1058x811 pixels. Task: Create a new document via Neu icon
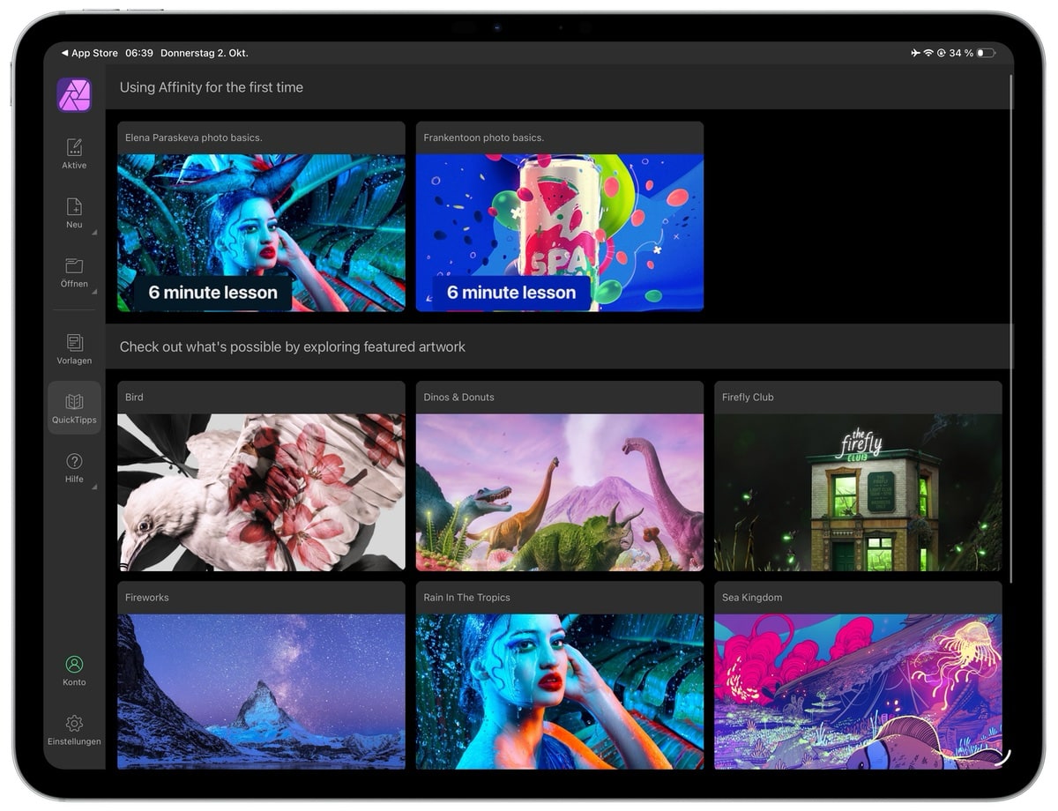(74, 207)
